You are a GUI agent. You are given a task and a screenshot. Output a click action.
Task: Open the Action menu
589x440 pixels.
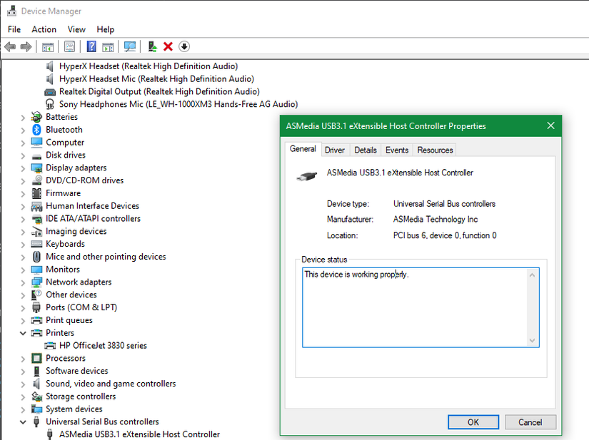point(44,29)
